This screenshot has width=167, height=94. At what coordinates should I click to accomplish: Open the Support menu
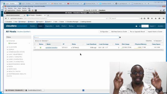[153, 26]
